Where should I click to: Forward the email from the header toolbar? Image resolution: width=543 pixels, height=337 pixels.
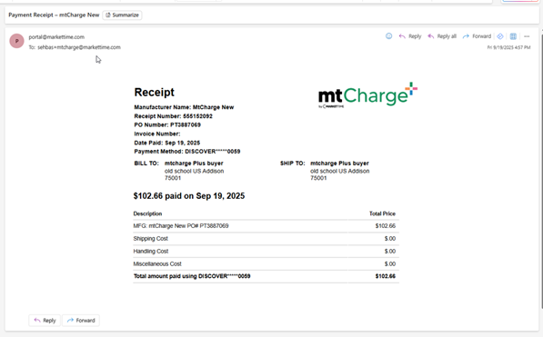(477, 36)
